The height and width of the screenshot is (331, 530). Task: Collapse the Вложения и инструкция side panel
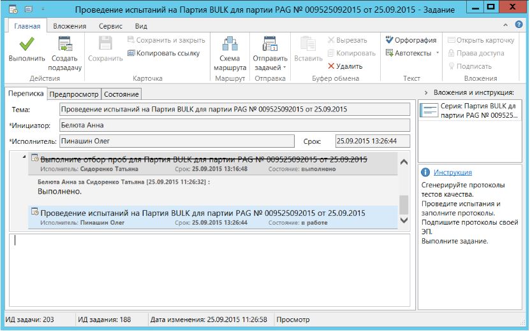pos(425,93)
